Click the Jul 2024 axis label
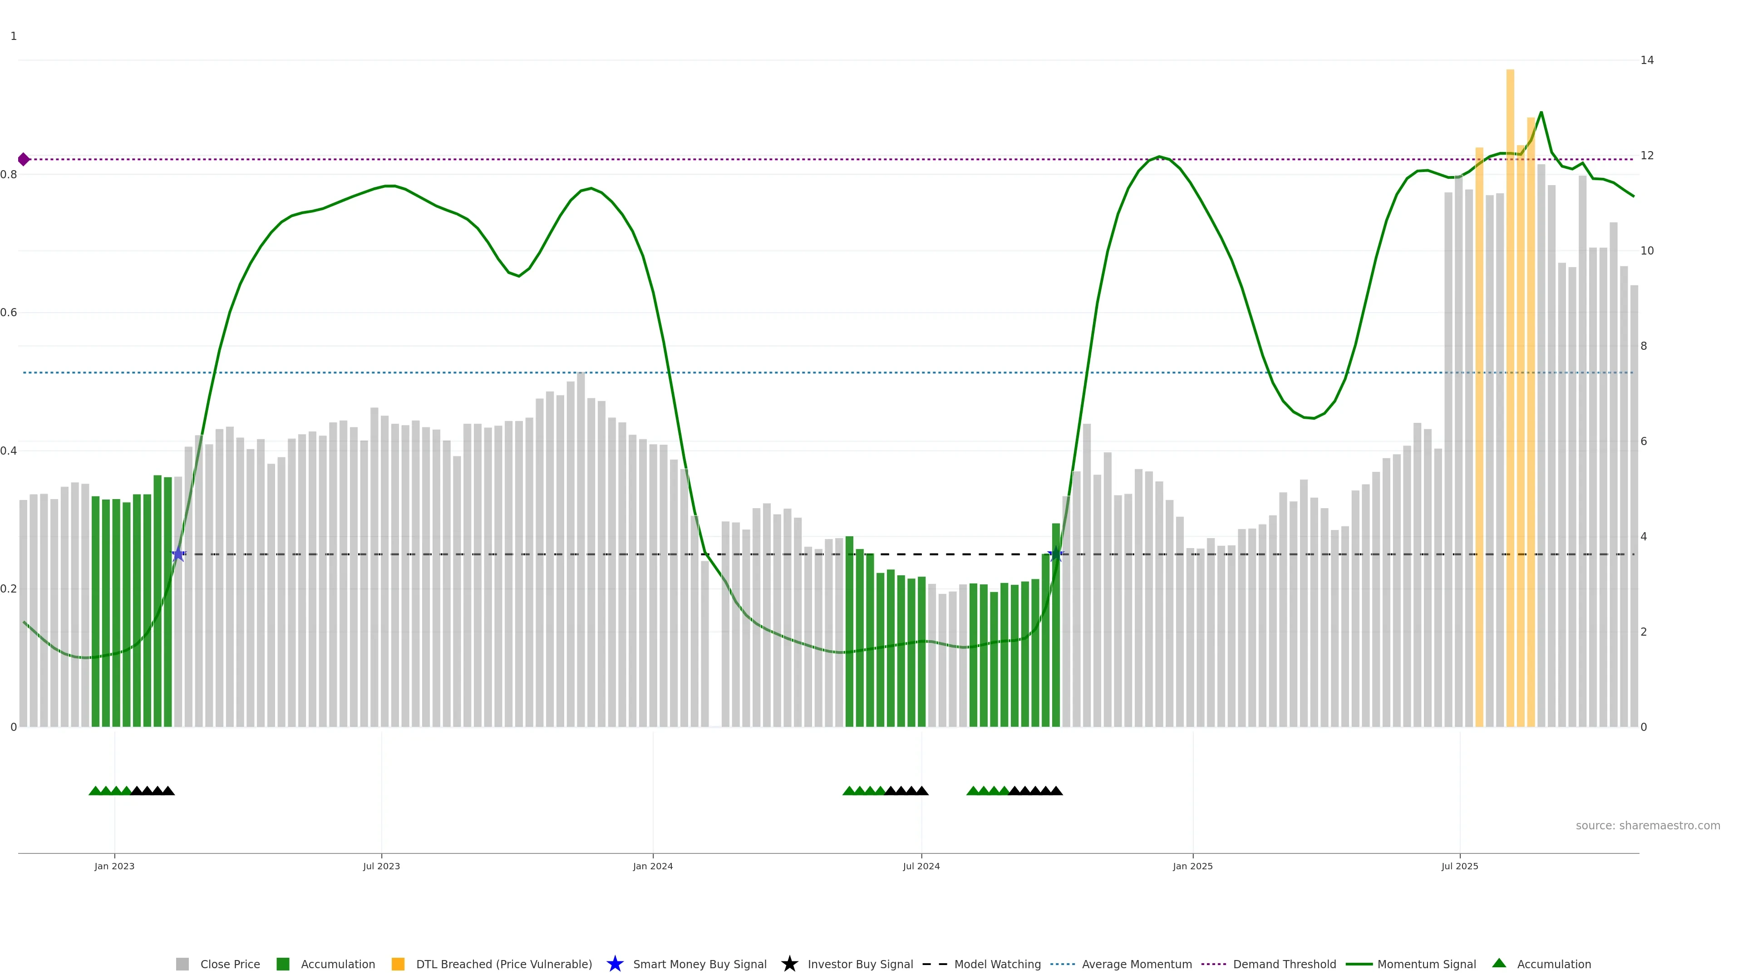1743x980 pixels. (921, 867)
